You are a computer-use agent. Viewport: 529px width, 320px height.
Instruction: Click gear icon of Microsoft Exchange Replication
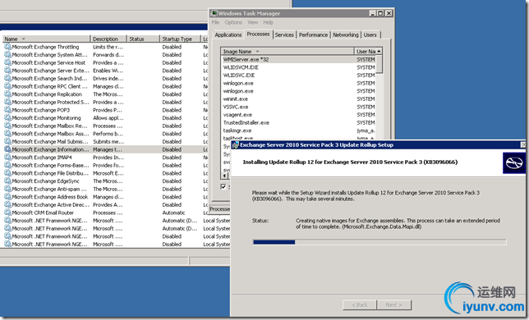7,94
